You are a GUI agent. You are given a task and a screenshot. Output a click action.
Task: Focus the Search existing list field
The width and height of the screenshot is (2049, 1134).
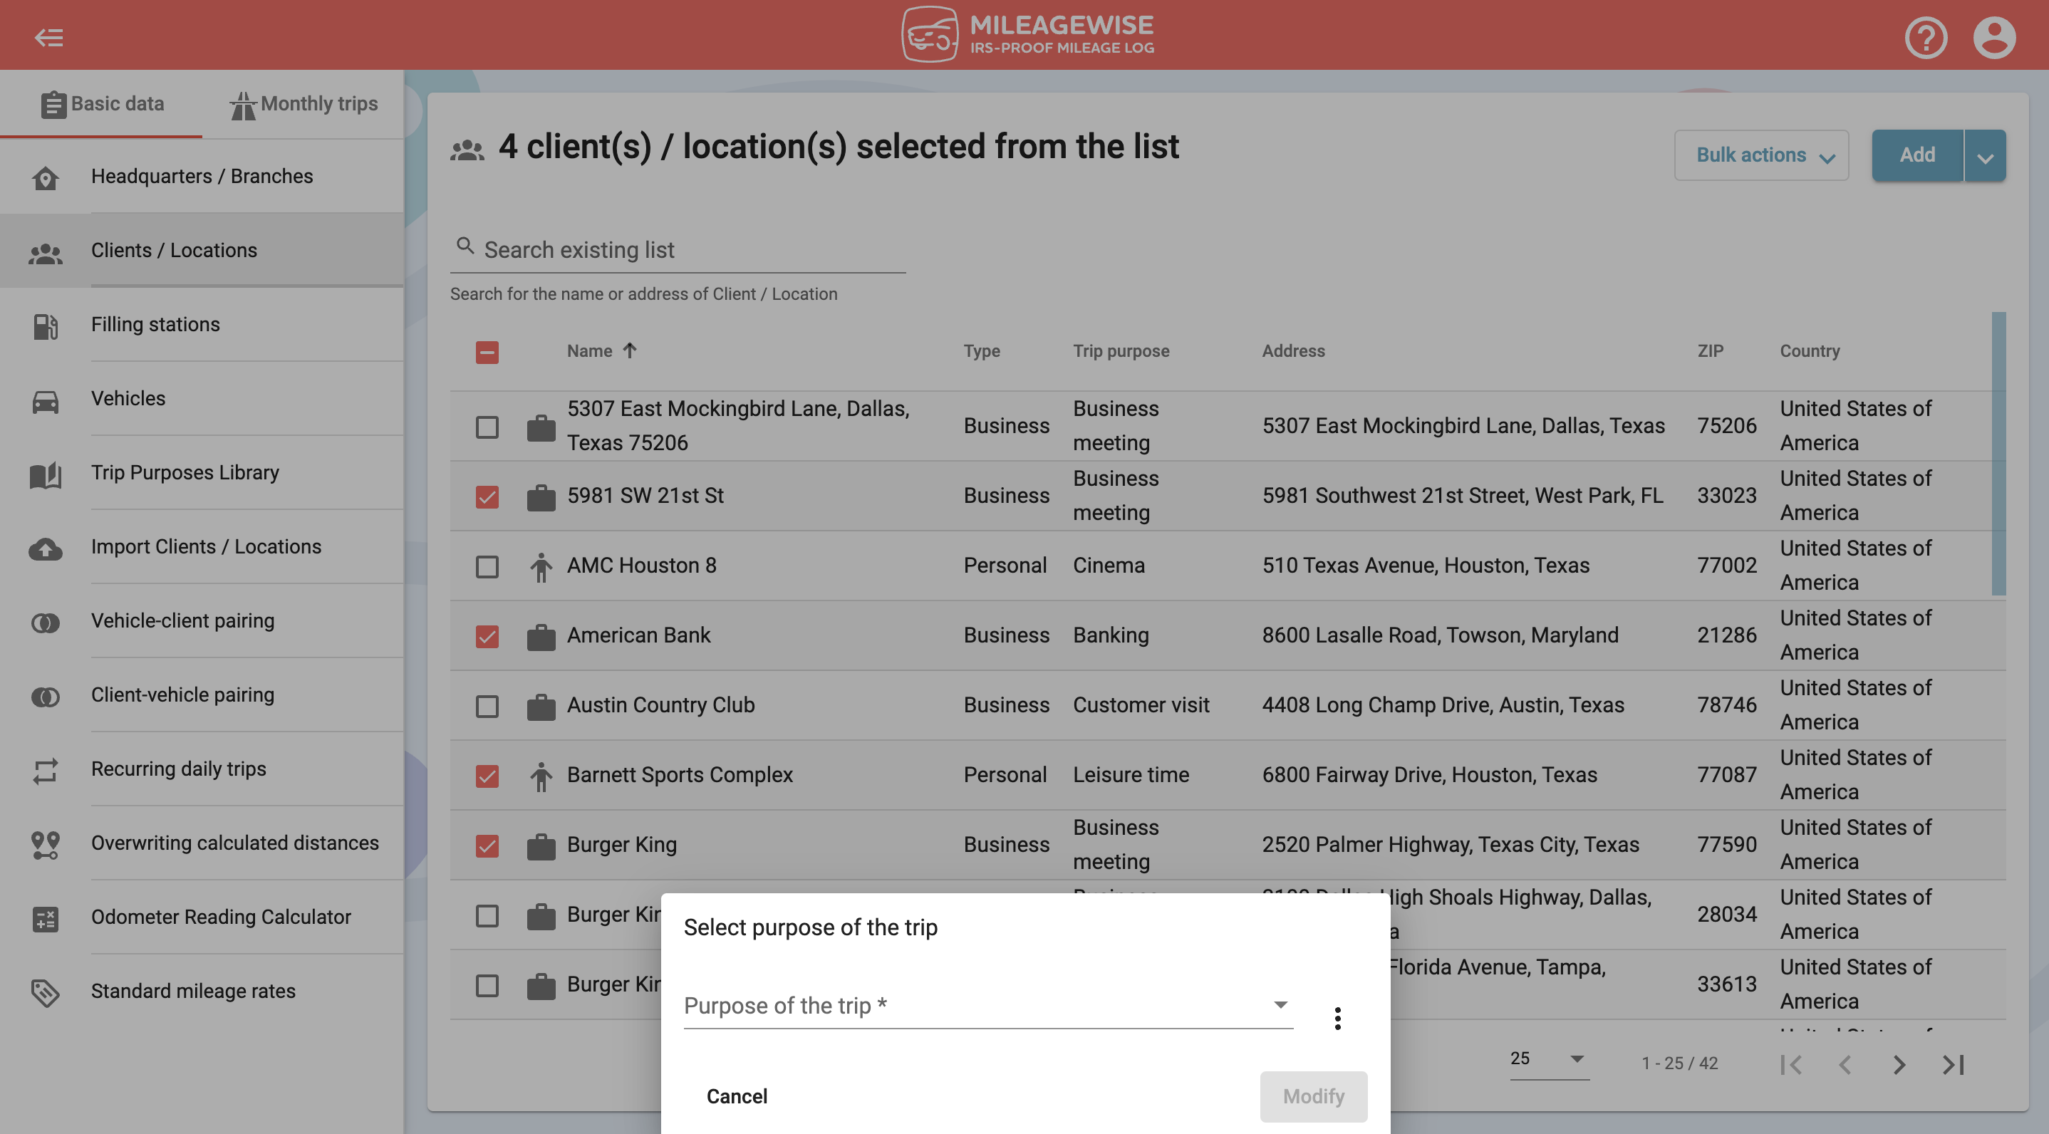tap(678, 250)
